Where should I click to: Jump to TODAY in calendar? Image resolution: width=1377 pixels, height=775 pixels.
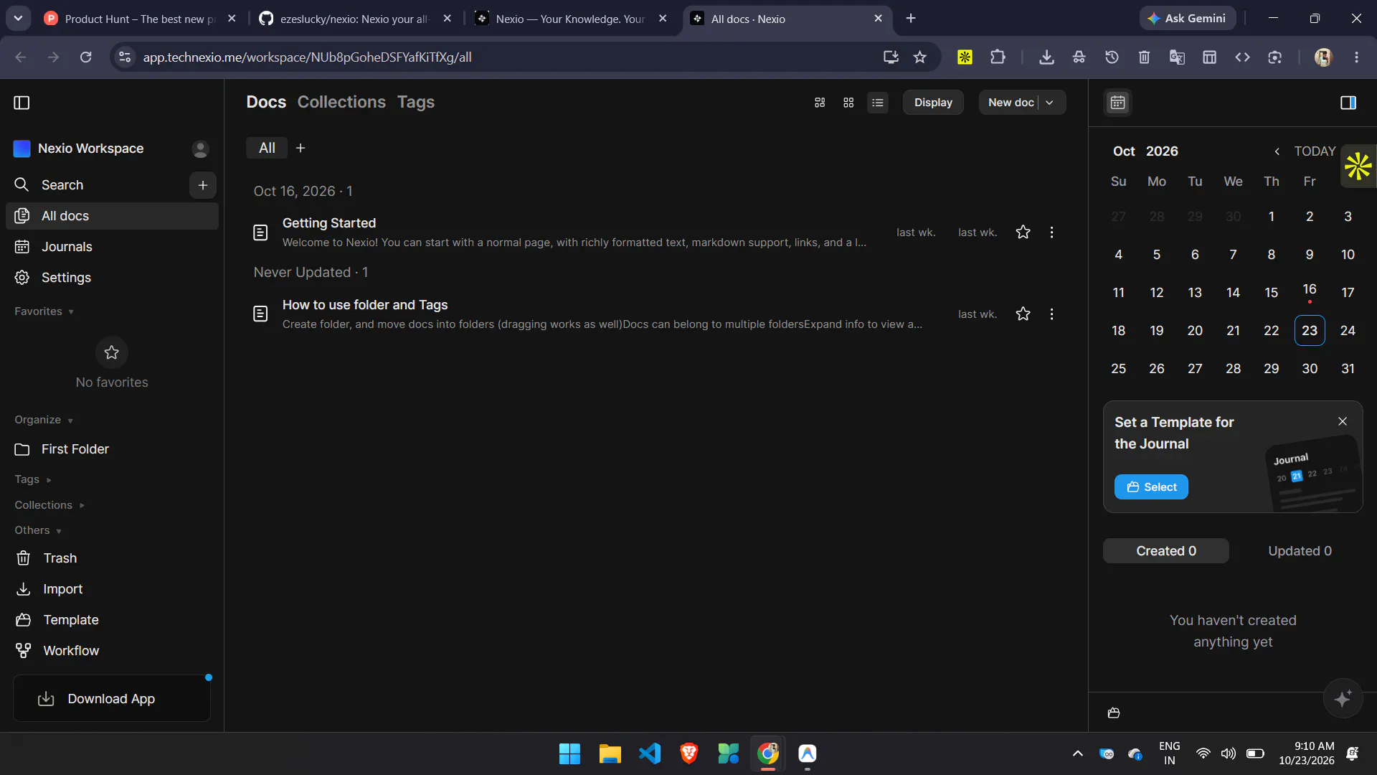pos(1315,151)
